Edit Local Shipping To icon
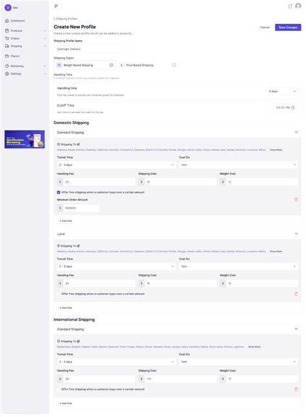306x417 pixels. point(78,246)
